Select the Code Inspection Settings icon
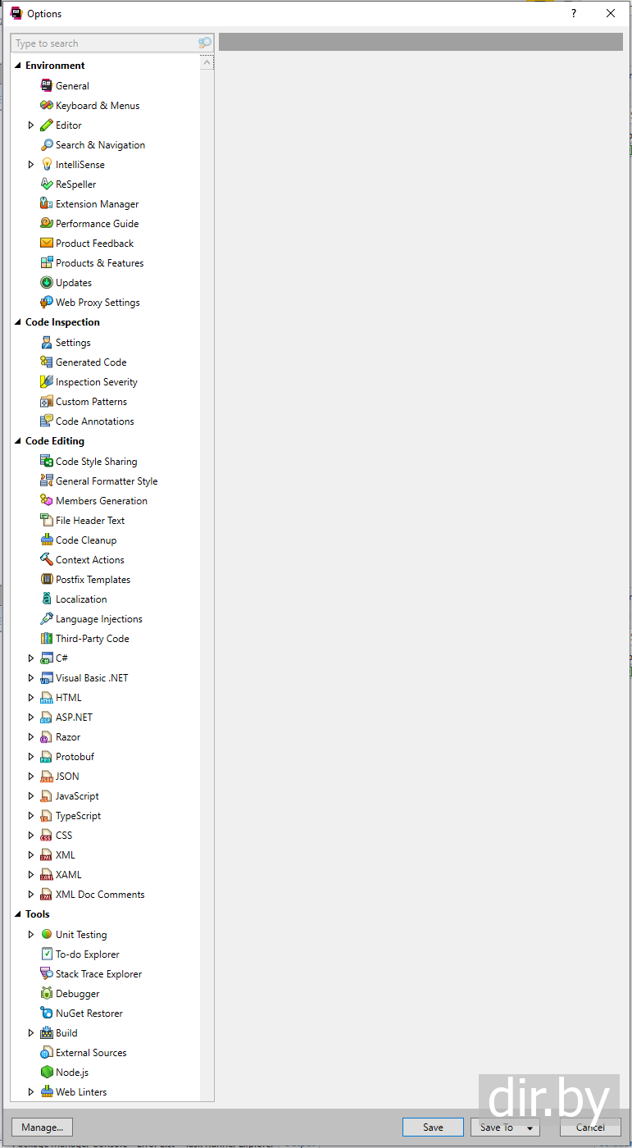The image size is (632, 1148). (47, 342)
